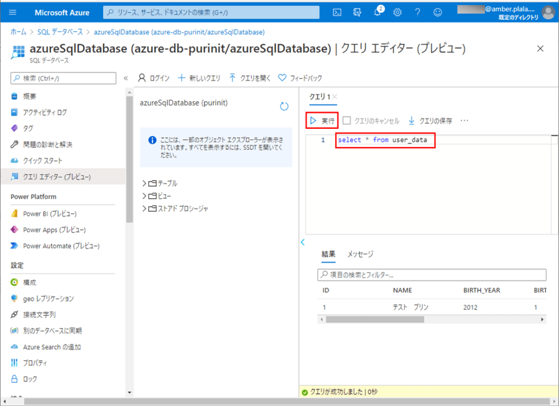Click the 項目の検索とフィルター field
The width and height of the screenshot is (559, 406).
pyautogui.click(x=432, y=275)
